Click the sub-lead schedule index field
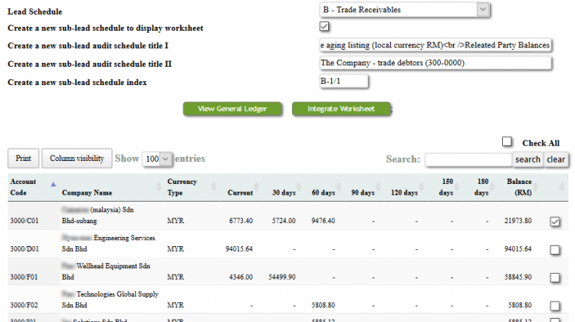This screenshot has height=322, width=575. [x=343, y=81]
